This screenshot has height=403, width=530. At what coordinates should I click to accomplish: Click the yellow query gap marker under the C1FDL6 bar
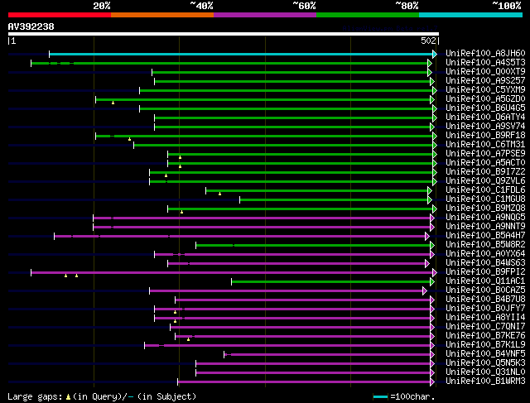click(x=219, y=194)
